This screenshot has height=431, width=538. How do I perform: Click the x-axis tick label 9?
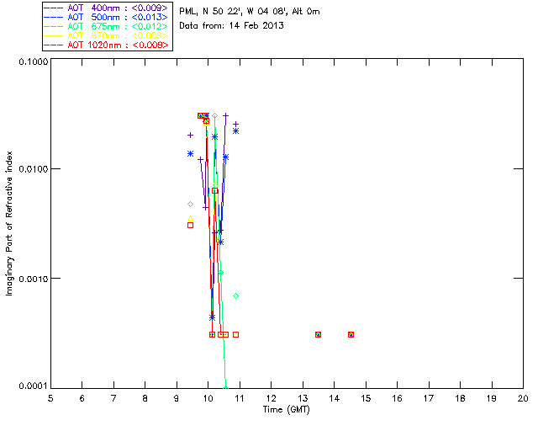177,398
